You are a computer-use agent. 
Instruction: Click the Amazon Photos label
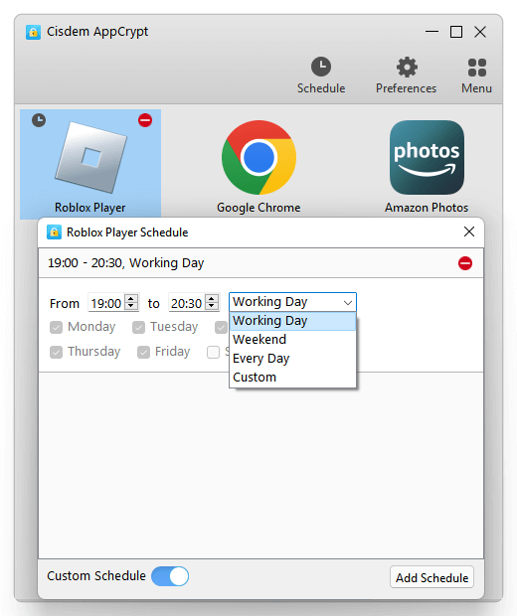point(427,208)
